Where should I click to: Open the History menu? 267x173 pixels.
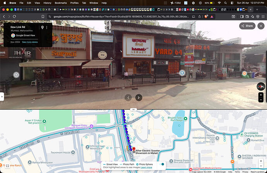point(47,3)
